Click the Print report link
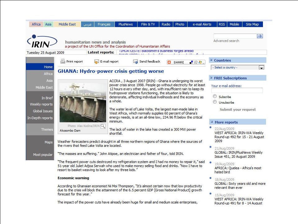 74,62
